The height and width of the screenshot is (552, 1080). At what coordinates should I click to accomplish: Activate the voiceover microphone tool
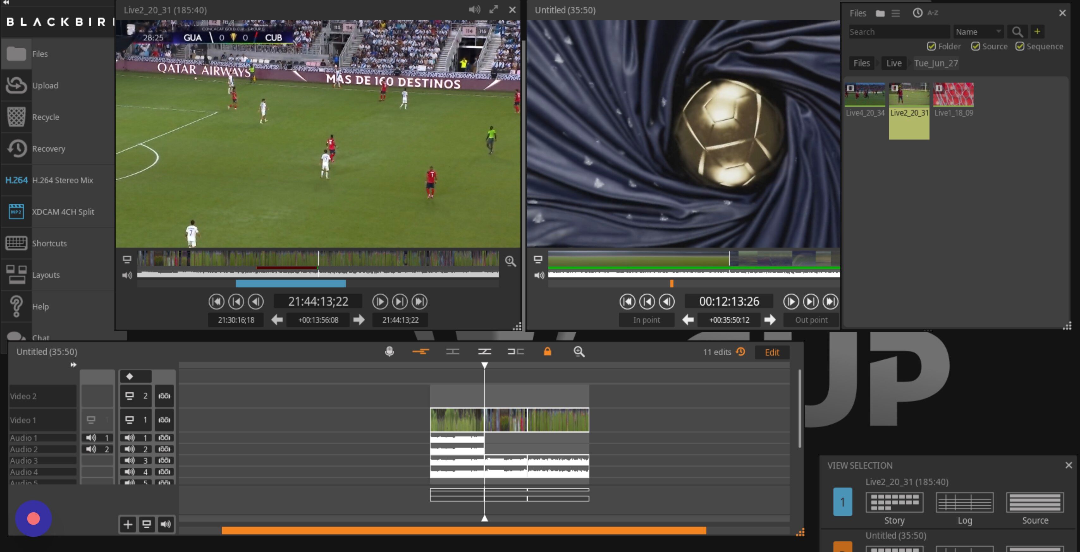(389, 352)
